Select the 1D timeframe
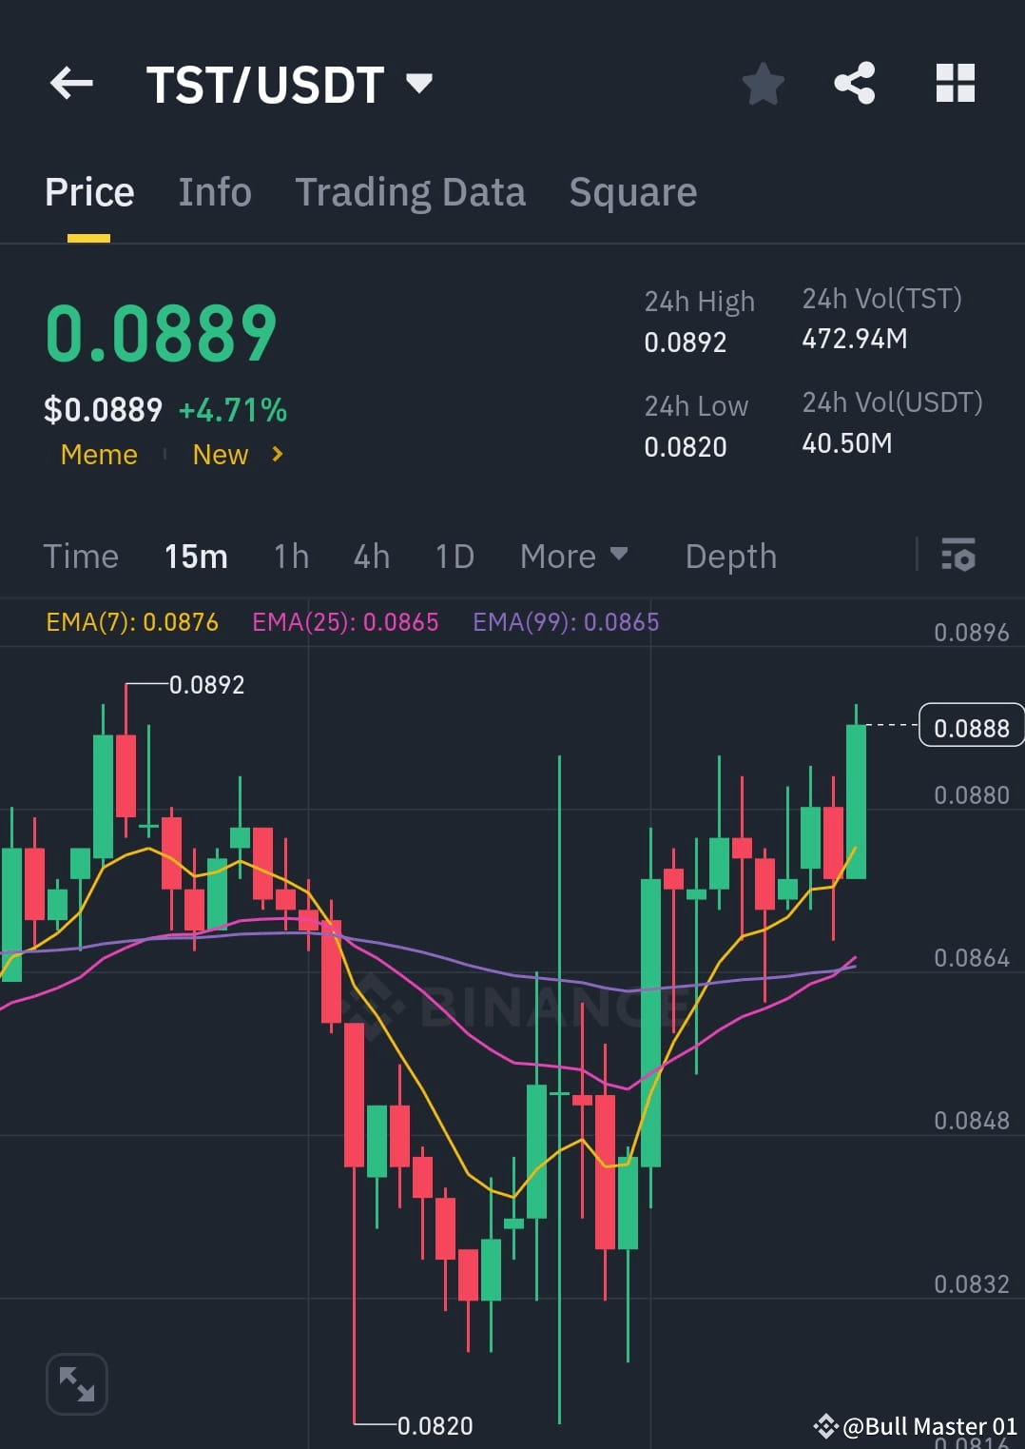Image resolution: width=1025 pixels, height=1449 pixels. click(x=454, y=556)
